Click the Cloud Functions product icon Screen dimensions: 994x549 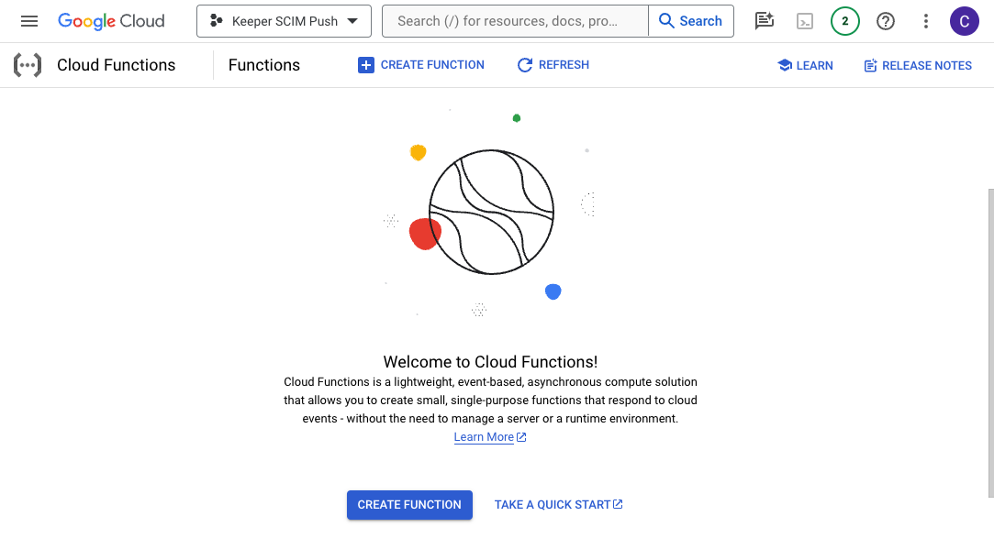[28, 65]
